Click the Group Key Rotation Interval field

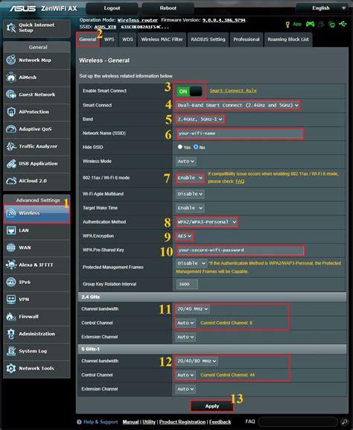click(x=187, y=284)
